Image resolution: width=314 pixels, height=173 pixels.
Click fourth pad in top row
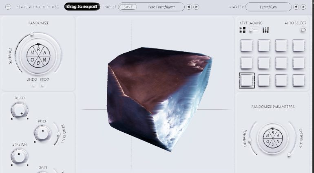[x=299, y=46]
